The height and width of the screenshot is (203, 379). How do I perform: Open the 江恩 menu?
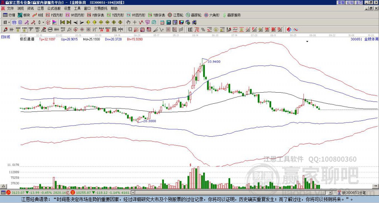40,9
